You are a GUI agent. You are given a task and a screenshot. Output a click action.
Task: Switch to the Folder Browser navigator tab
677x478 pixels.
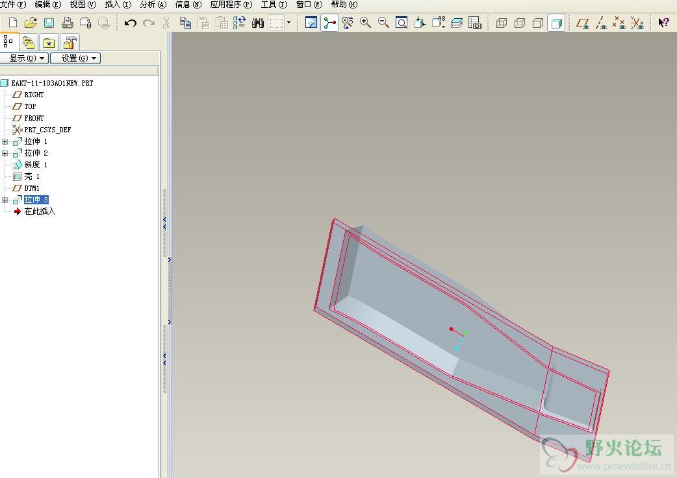tap(29, 43)
